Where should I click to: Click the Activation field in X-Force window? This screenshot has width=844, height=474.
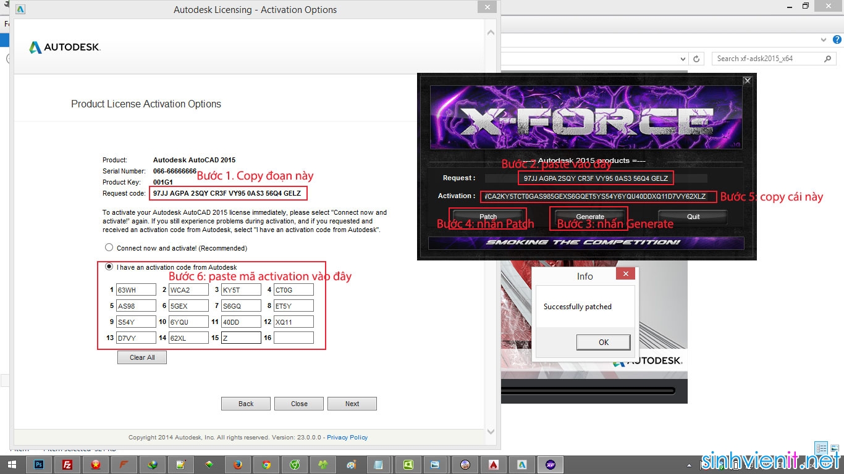[596, 196]
